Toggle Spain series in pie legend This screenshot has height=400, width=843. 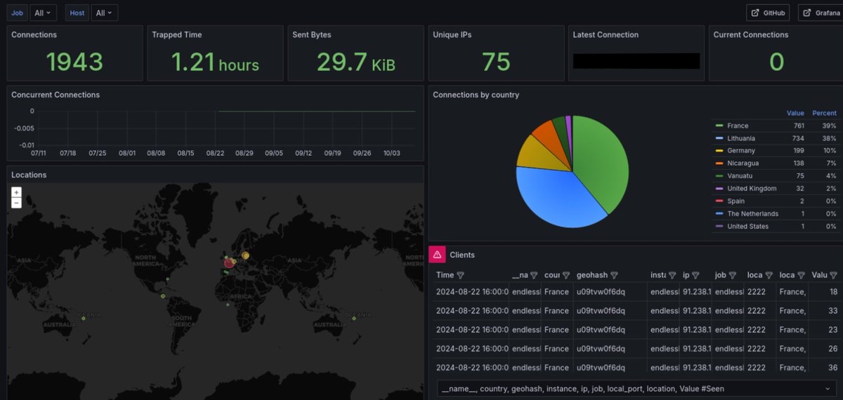coord(736,201)
